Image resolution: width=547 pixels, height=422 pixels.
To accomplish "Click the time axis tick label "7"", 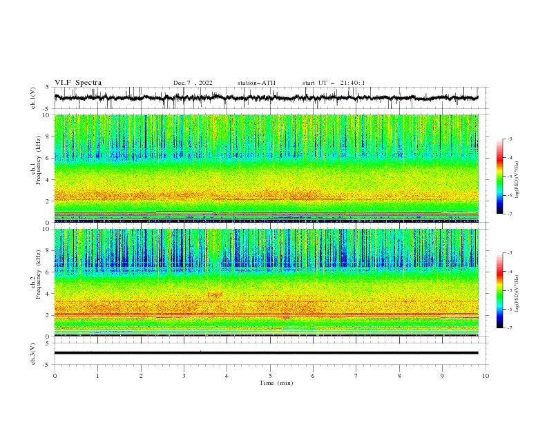I will tap(356, 376).
